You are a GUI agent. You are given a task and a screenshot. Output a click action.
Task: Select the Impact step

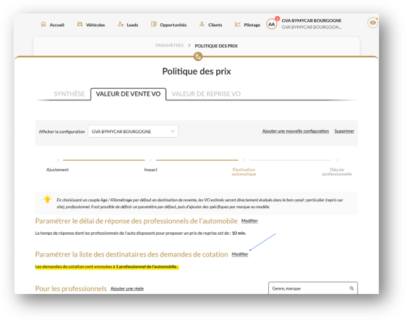[x=151, y=170]
